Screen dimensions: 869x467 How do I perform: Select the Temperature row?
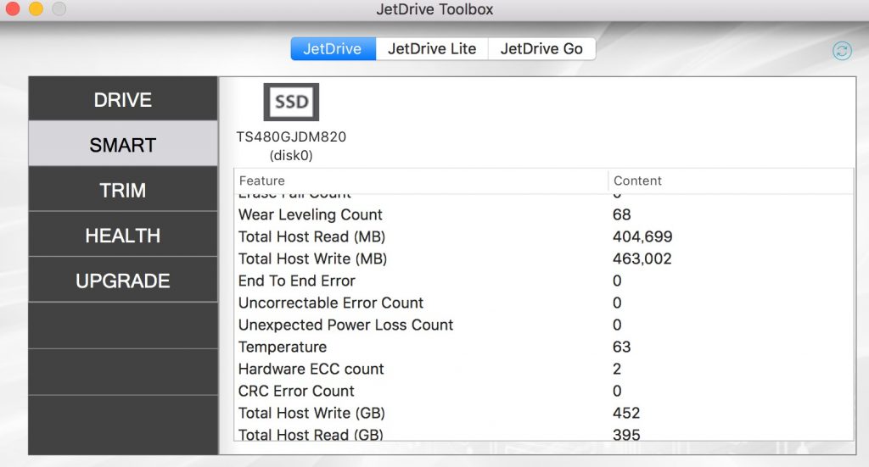click(x=544, y=347)
